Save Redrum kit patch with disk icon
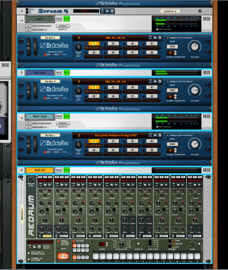The width and height of the screenshot is (228, 270). point(39,247)
